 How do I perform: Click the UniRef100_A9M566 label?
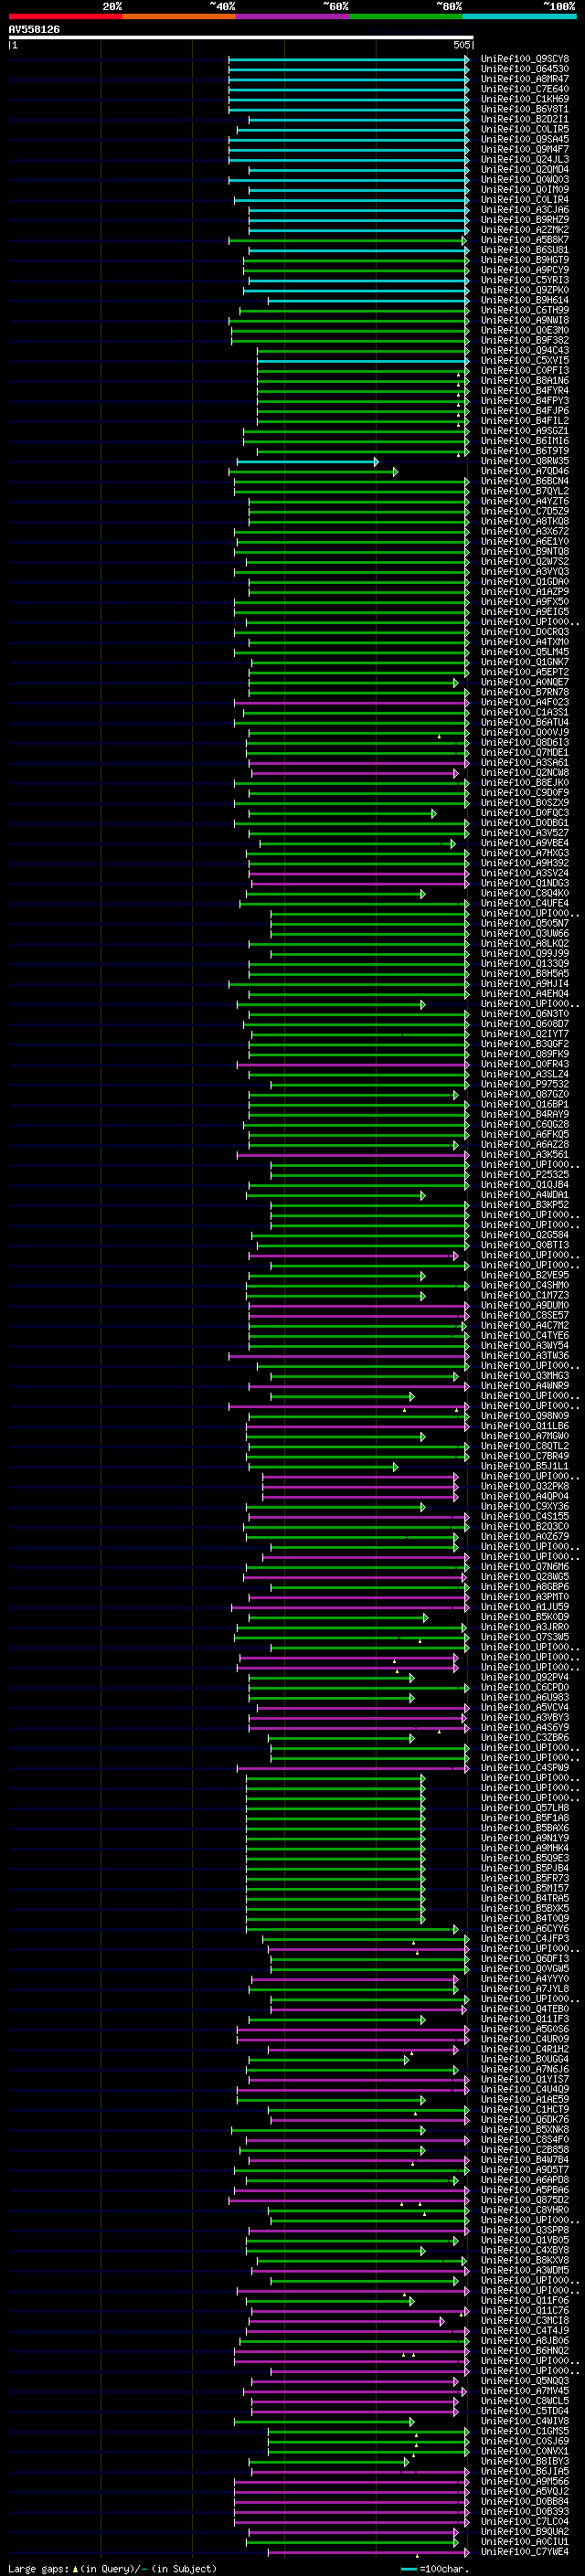tap(524, 2481)
